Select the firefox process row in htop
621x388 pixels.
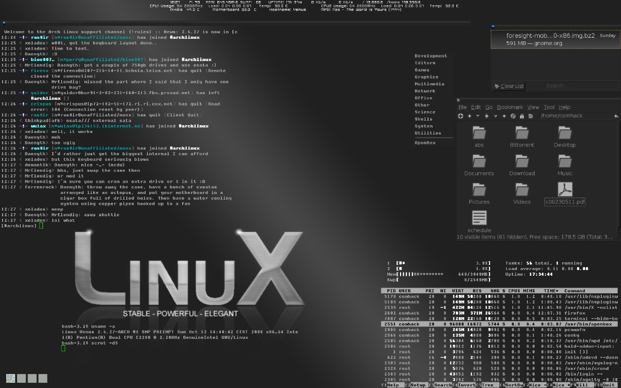[x=499, y=313]
